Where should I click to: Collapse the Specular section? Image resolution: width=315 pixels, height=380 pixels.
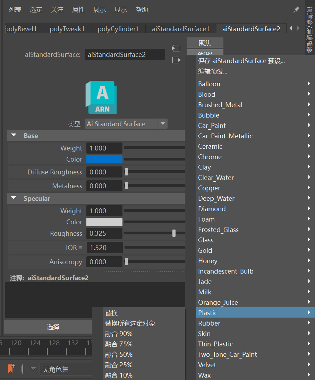pyautogui.click(x=14, y=198)
